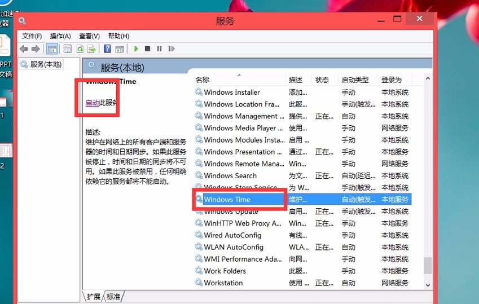Click the scrollbar up arrow
Viewport: 479px width, 304px height.
tap(428, 78)
